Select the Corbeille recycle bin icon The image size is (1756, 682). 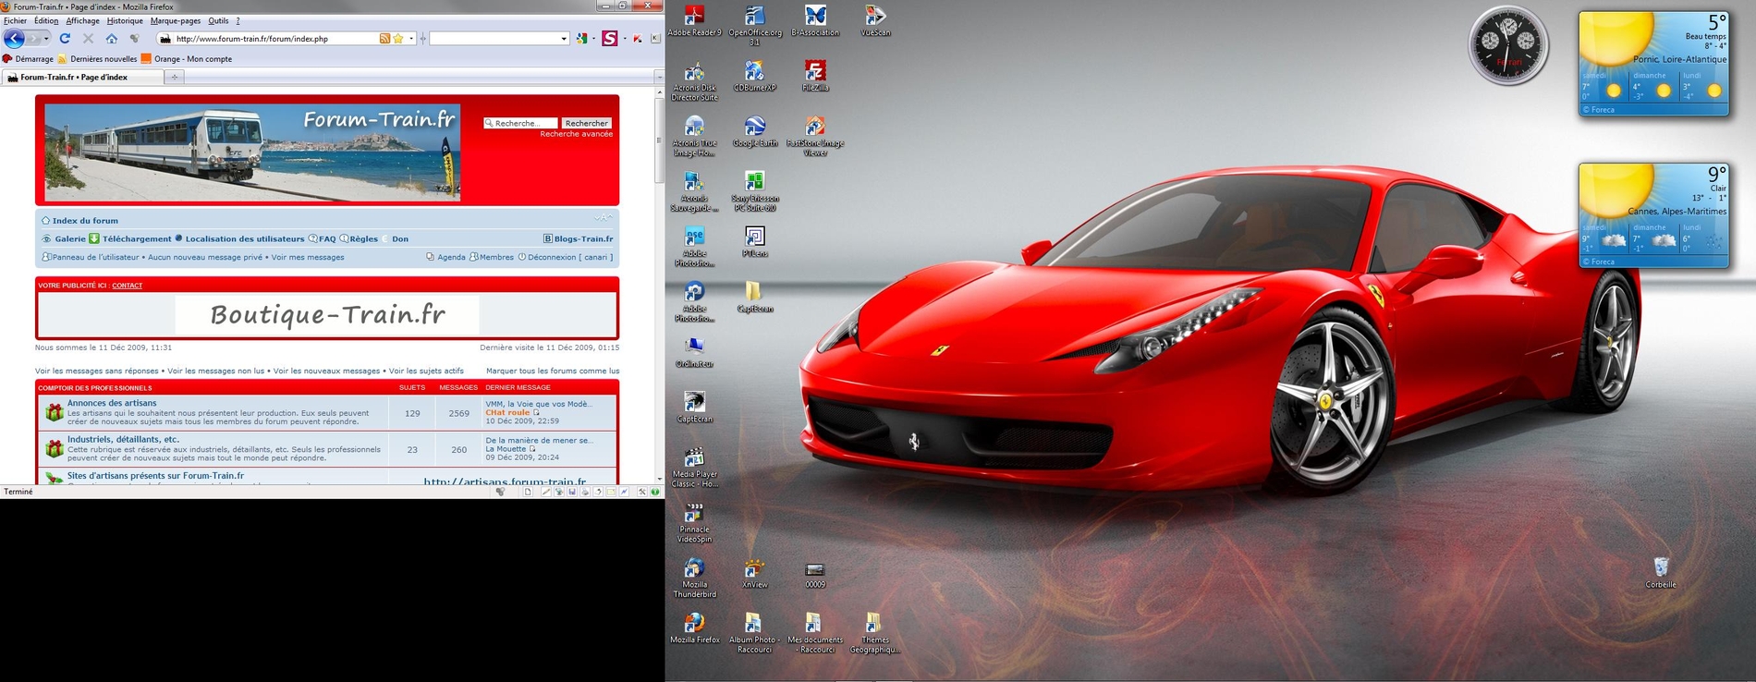[1661, 573]
